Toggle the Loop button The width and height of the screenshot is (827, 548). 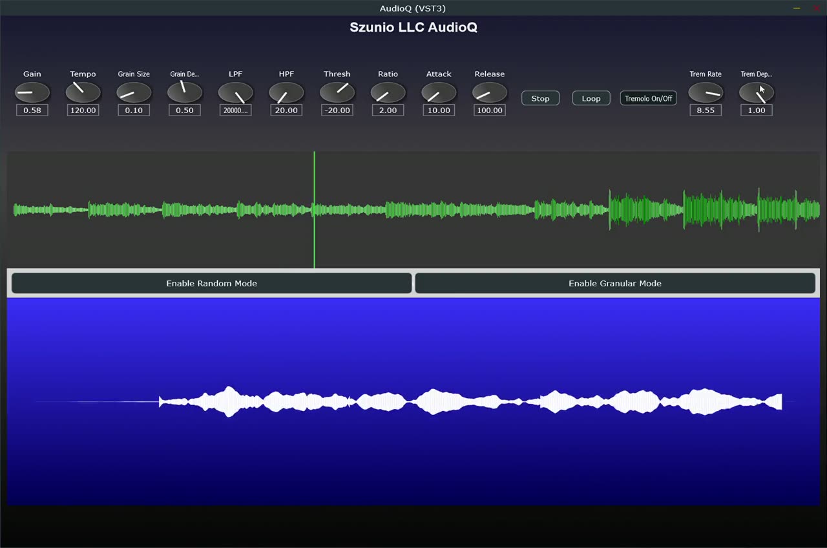(x=591, y=98)
